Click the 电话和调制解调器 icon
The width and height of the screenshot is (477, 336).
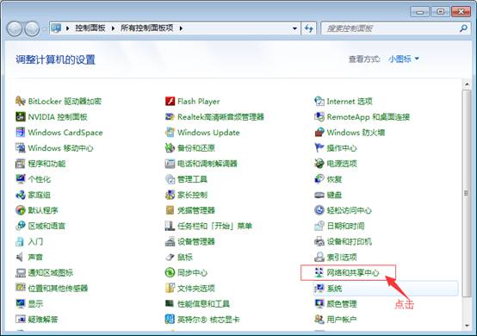tap(170, 164)
